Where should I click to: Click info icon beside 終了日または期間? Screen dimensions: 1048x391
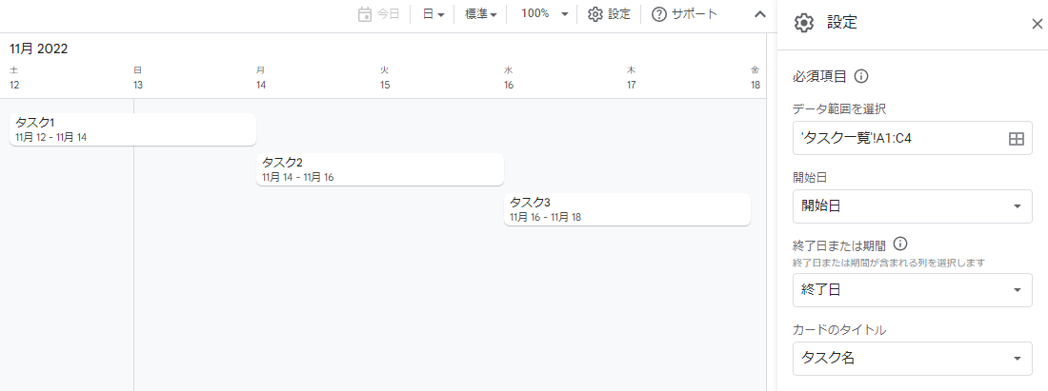coord(899,244)
